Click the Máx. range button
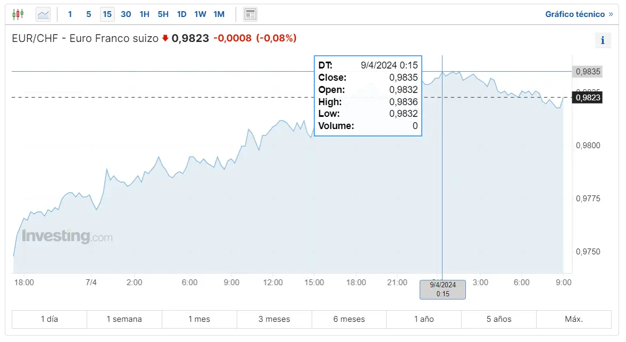 574,319
